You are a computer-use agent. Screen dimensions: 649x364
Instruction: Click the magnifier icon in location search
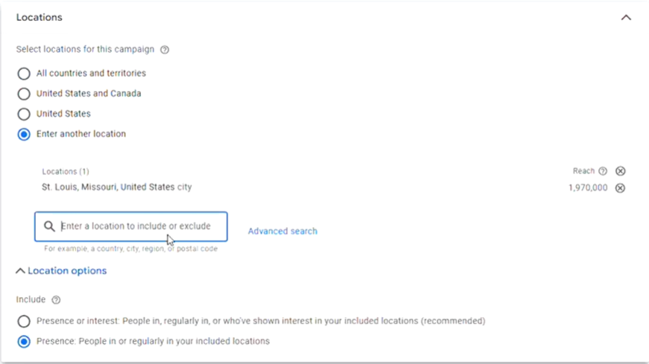(x=49, y=226)
